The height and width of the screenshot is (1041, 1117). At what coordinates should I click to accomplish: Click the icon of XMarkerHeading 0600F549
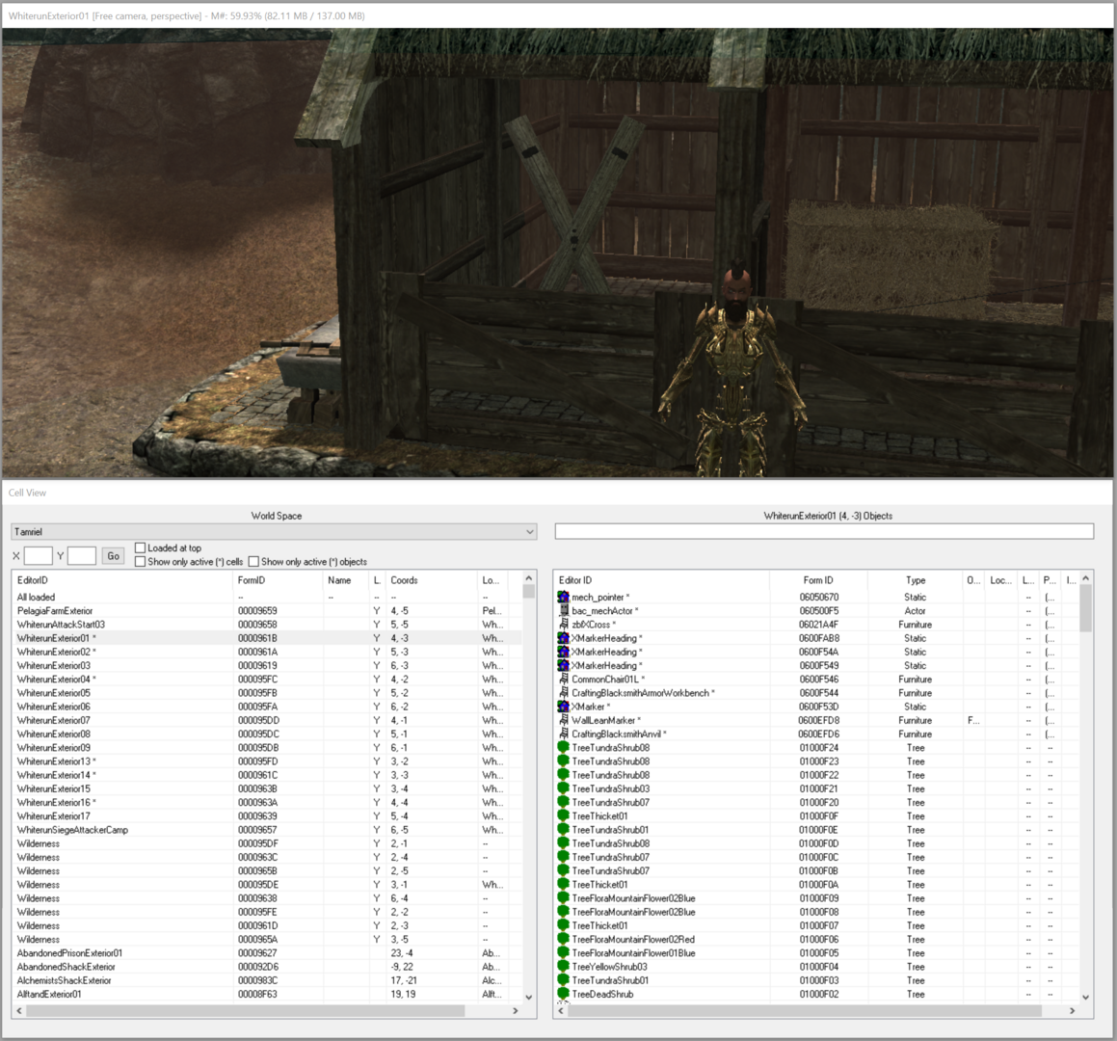(x=563, y=665)
